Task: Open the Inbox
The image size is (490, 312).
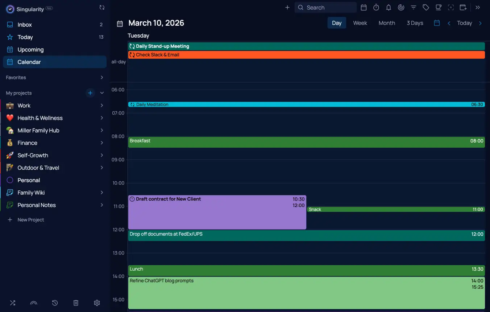Action: point(55,25)
